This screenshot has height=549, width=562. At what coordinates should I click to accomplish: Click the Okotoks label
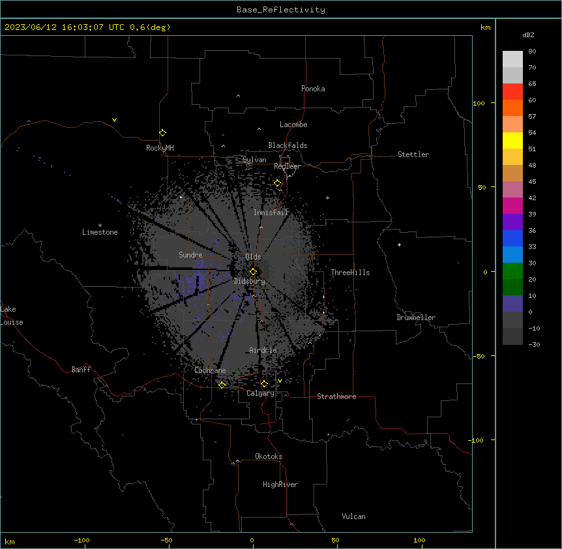[269, 456]
